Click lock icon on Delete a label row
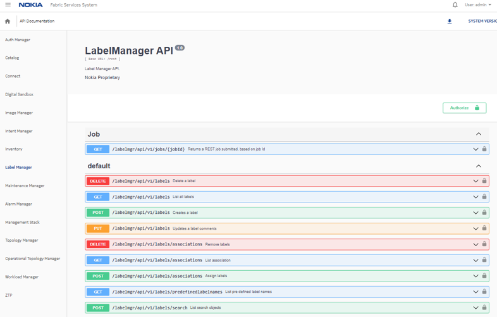Viewport: 497px width, 317px height. pyautogui.click(x=484, y=180)
